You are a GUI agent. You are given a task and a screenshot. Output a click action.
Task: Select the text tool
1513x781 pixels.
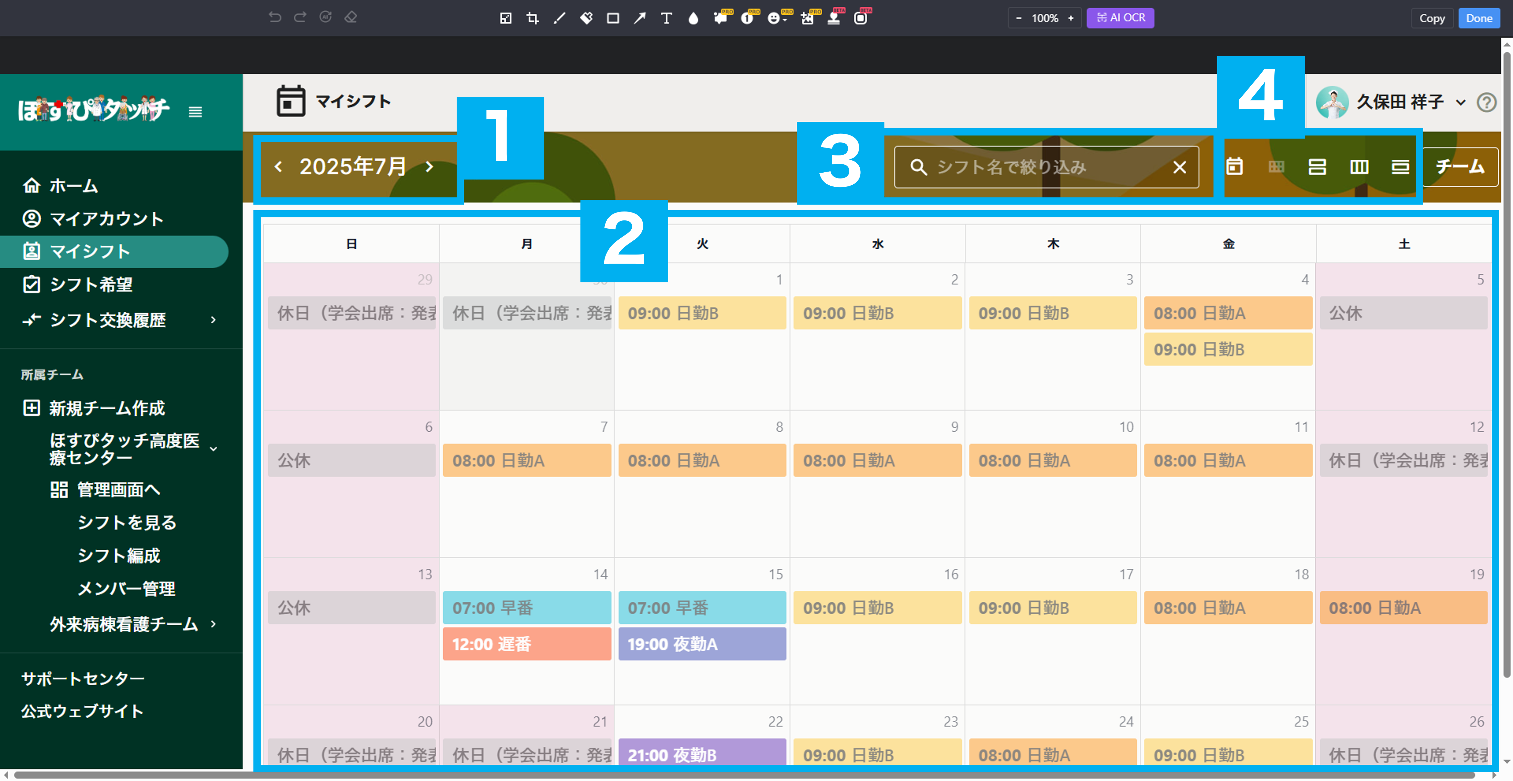click(x=666, y=18)
